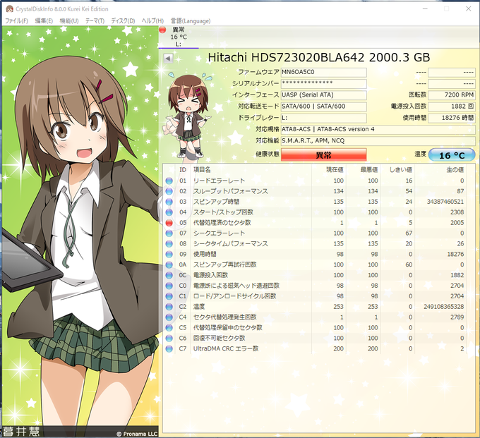480x438 pixels.
Task: Click the red status icon for 05 代替処理済のセクタ数
Action: [169, 223]
